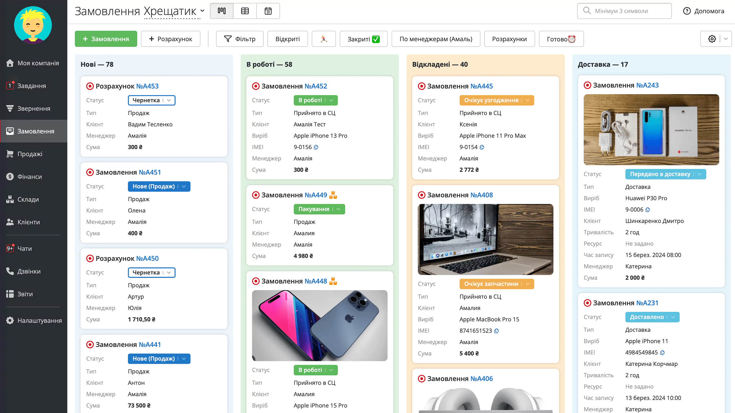Click red target icon on order A445
This screenshot has height=413, width=735.
(421, 86)
